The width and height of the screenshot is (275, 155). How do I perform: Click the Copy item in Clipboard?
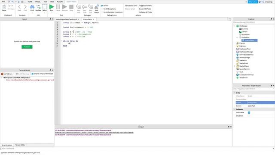11,9
